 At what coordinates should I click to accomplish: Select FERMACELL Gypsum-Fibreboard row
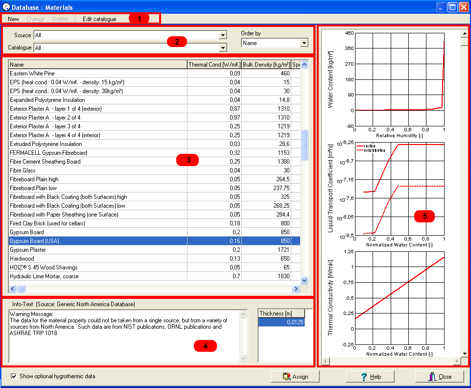154,153
